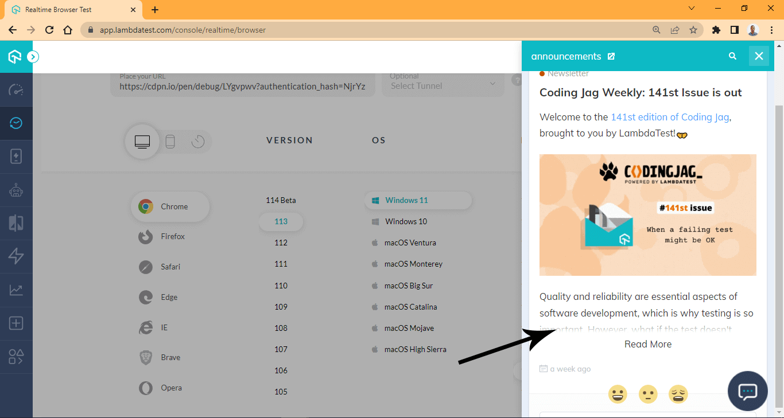Reload the current page
The height and width of the screenshot is (418, 784).
pos(49,30)
